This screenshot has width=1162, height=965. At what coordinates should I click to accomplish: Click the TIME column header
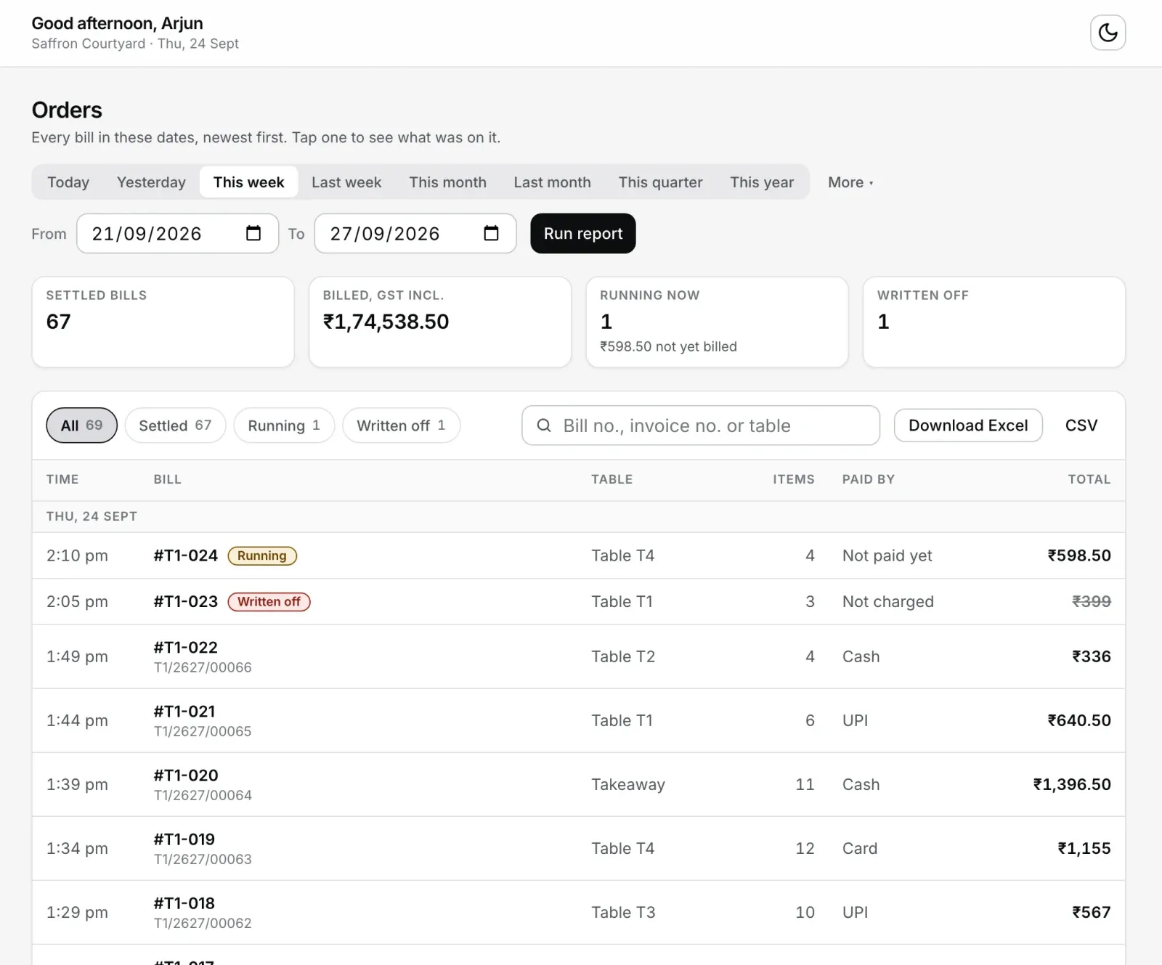pos(62,479)
